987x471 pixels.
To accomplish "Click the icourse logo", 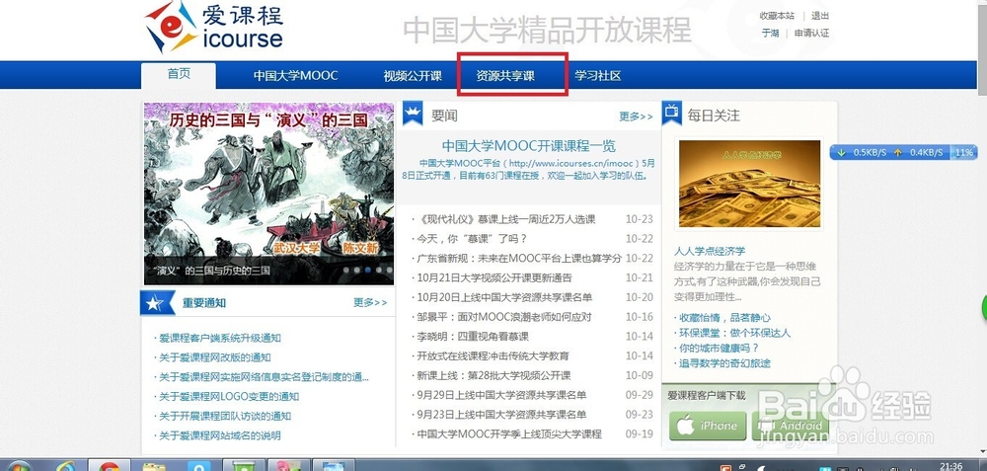I will [213, 28].
